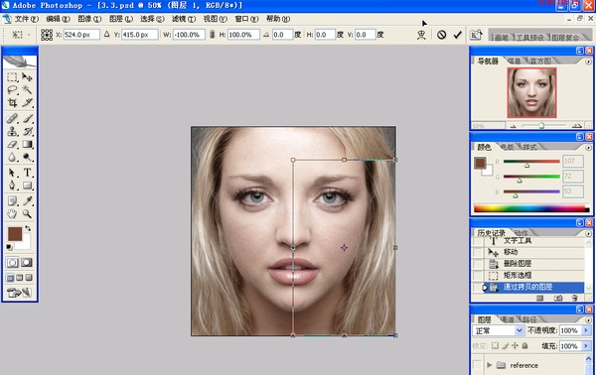Select the Dodge tool
Image resolution: width=596 pixels, height=375 pixels.
[x=27, y=157]
